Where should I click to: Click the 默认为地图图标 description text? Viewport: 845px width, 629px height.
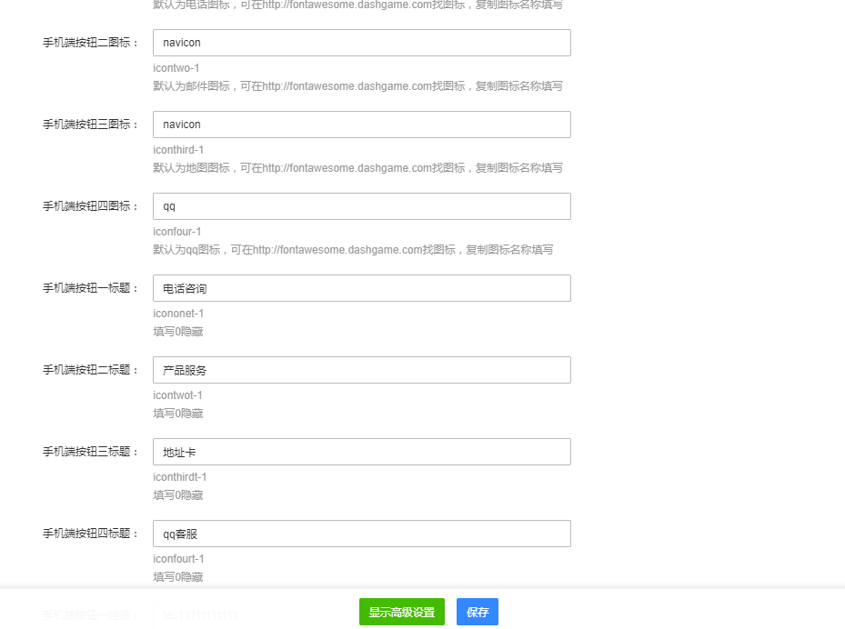click(357, 168)
